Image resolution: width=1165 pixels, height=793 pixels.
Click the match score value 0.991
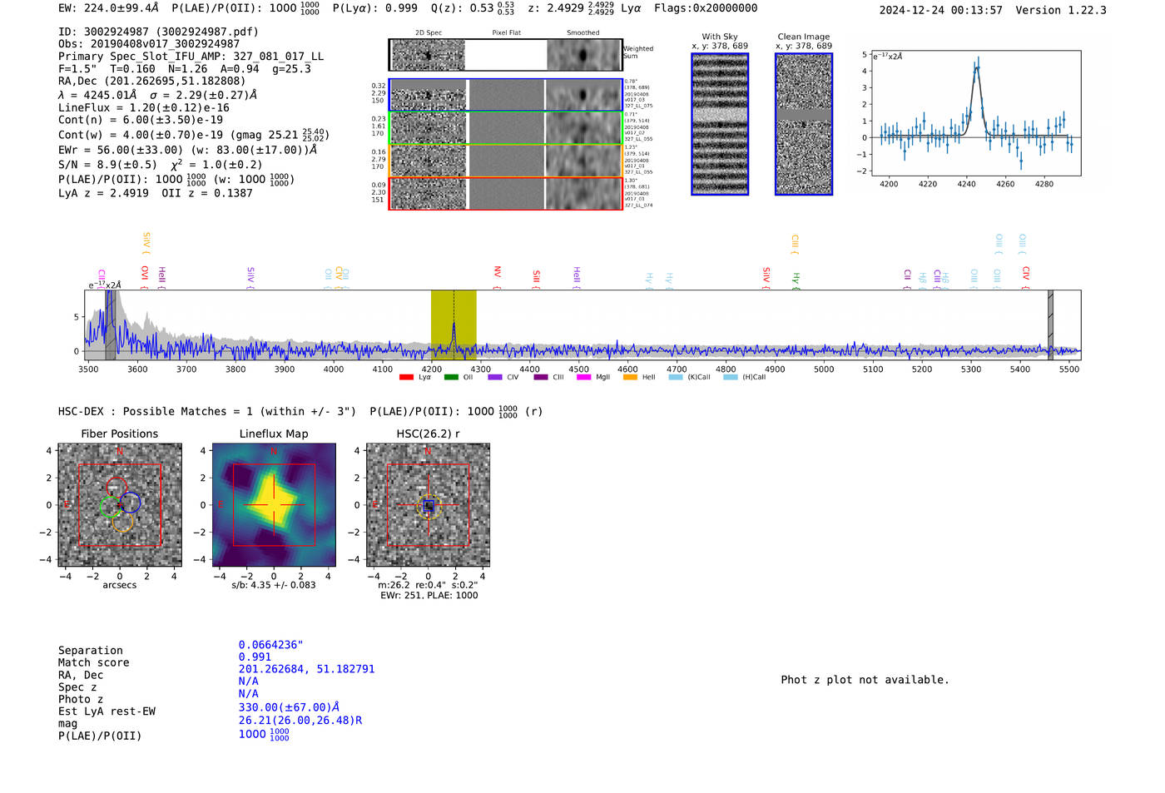(x=255, y=657)
